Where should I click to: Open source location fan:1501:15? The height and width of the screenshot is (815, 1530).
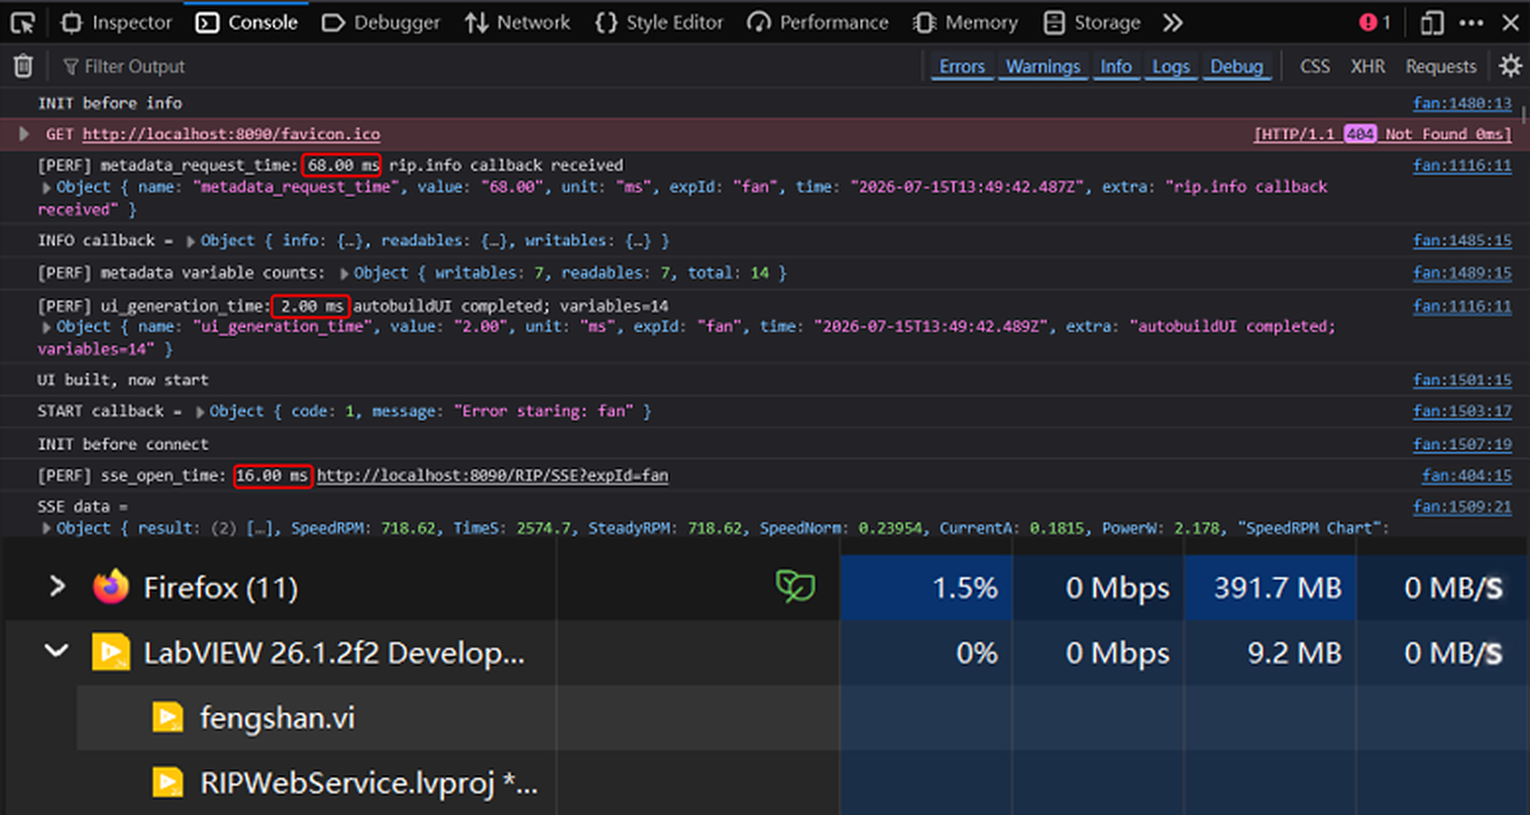click(1462, 380)
